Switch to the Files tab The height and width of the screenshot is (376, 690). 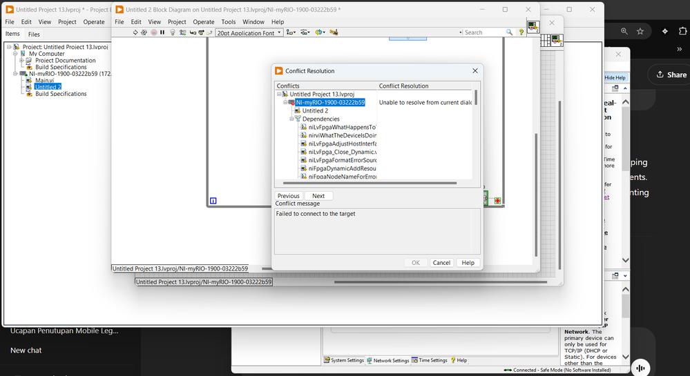tap(34, 34)
